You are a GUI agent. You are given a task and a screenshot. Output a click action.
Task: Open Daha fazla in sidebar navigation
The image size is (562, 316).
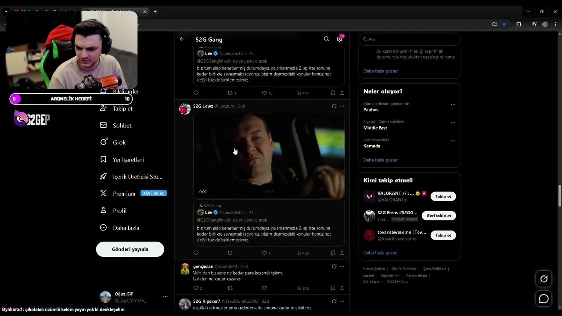(x=120, y=228)
